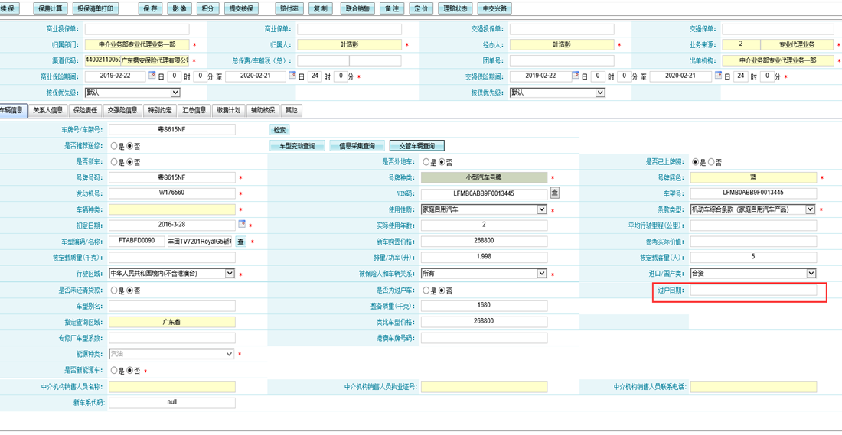Click the 查 lookup icon next to VIN码
Screen dimensions: 842x435
(555, 193)
